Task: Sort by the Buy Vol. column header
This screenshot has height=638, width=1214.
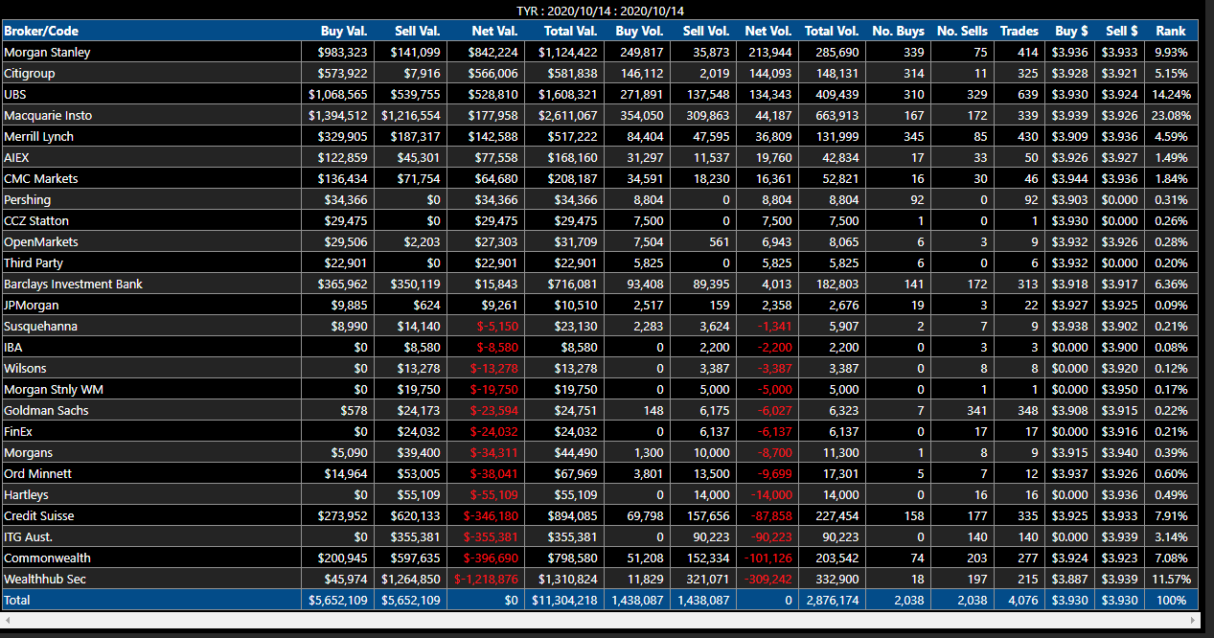Action: (637, 31)
